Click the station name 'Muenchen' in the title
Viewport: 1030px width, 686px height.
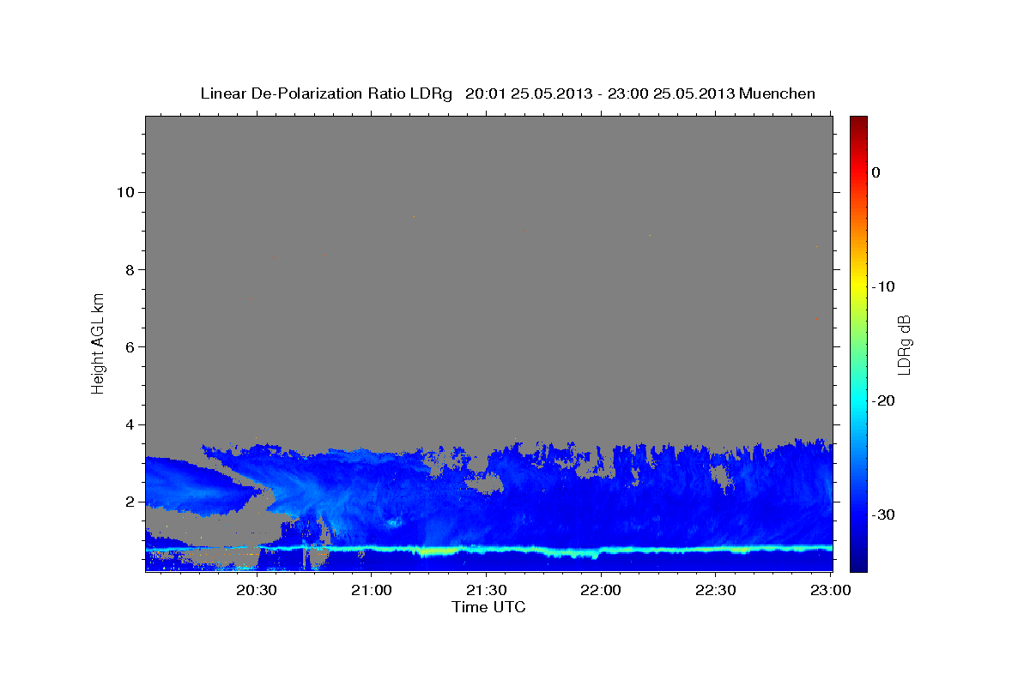pos(778,93)
